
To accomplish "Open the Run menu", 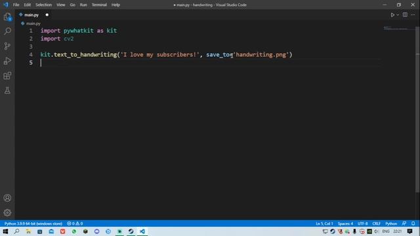I will 83,5.
